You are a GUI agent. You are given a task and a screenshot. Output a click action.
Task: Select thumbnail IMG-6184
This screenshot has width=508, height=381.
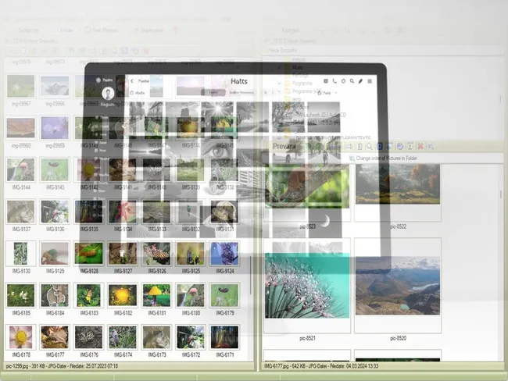coord(55,295)
